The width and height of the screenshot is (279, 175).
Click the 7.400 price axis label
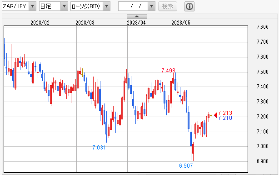[x=263, y=87]
